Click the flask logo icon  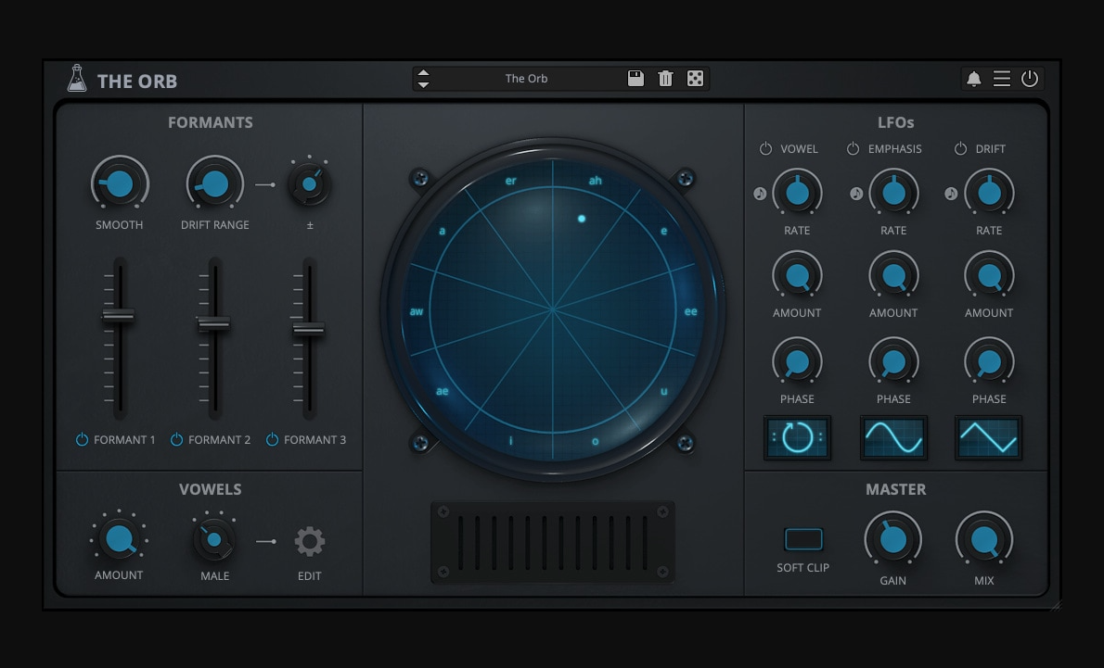77,79
